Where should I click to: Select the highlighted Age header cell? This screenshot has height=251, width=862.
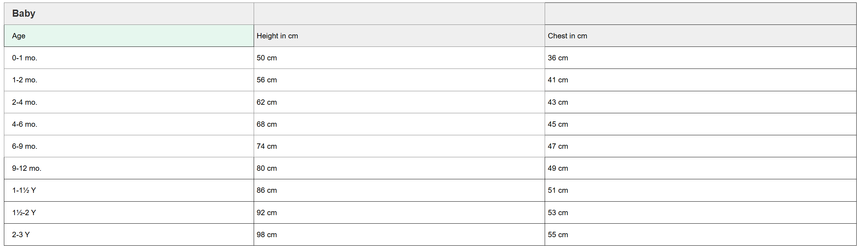point(129,36)
